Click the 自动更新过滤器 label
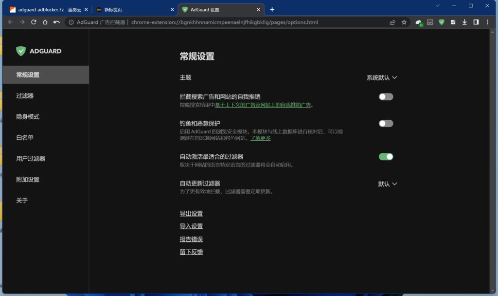 point(200,184)
